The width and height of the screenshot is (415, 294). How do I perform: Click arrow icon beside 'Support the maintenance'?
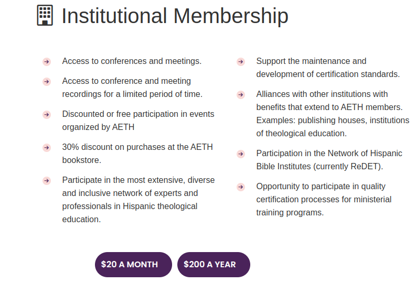(241, 62)
